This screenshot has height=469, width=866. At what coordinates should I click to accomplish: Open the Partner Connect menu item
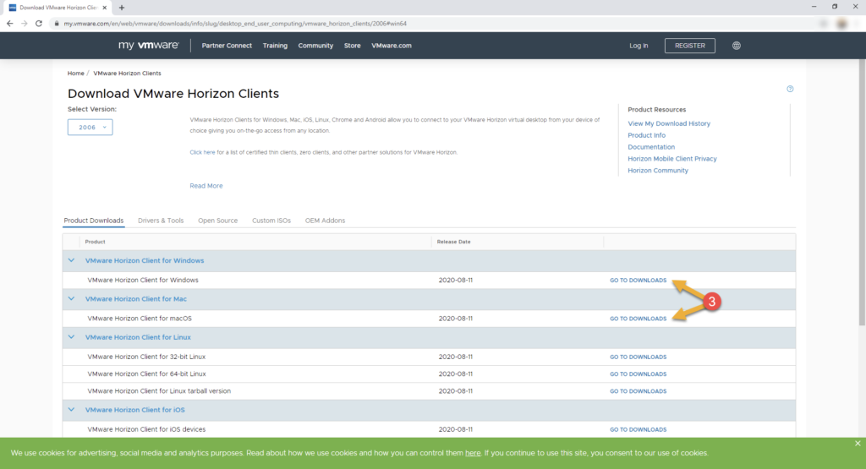point(227,46)
